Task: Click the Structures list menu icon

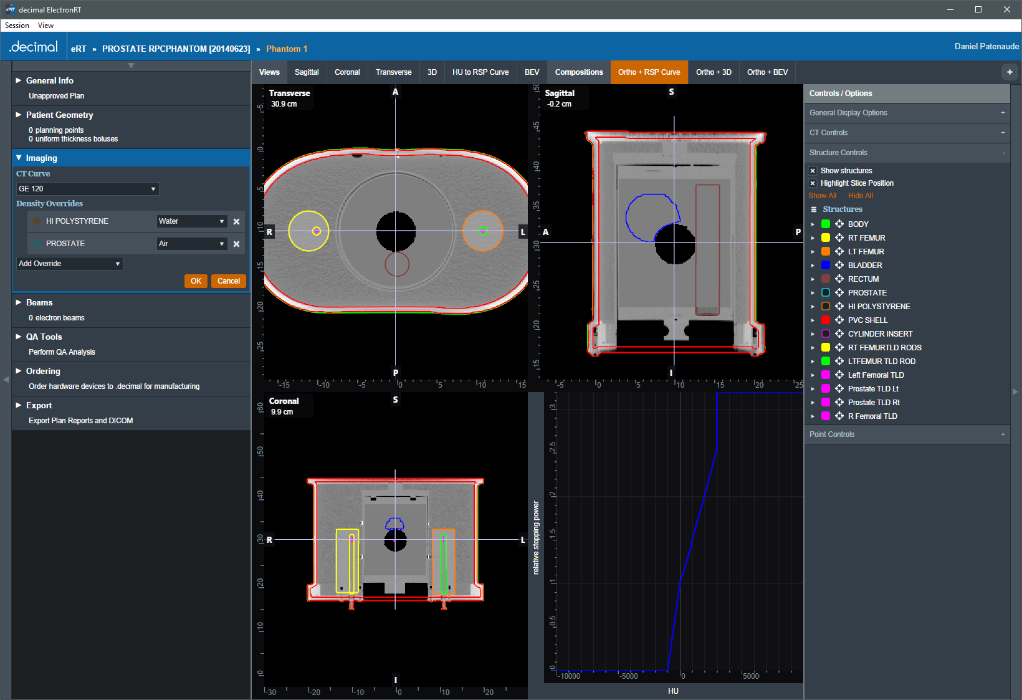Action: click(813, 209)
